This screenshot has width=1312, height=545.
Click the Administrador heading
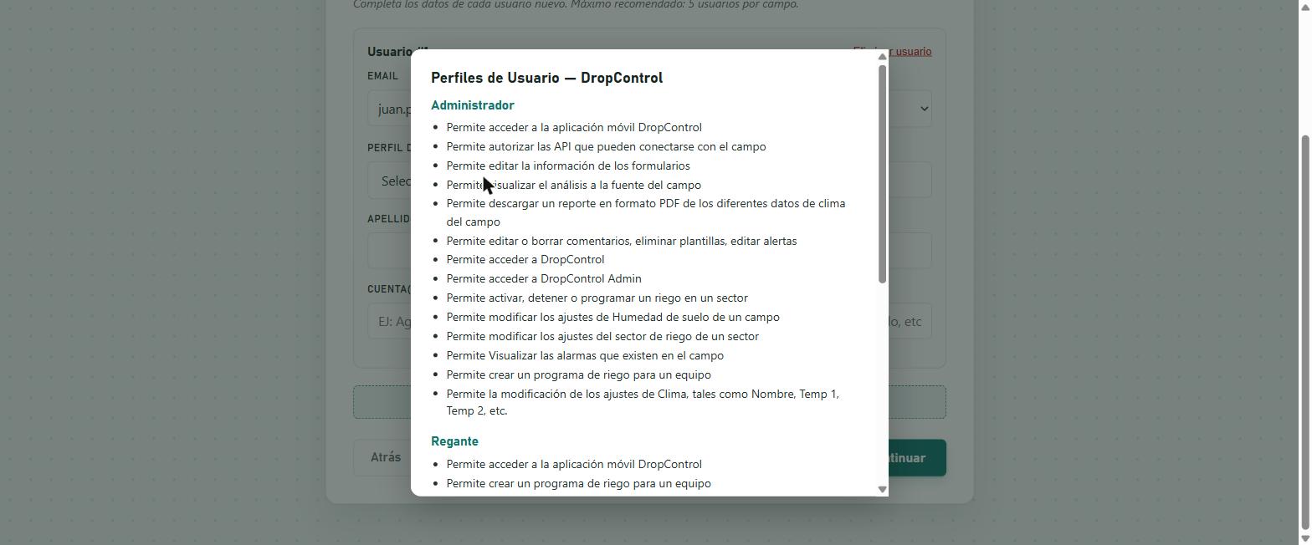pyautogui.click(x=473, y=105)
